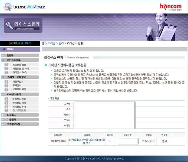Click License Management subtitle text

click(78, 57)
